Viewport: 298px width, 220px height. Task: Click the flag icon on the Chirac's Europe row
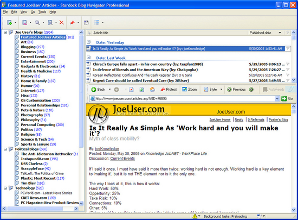point(288,64)
